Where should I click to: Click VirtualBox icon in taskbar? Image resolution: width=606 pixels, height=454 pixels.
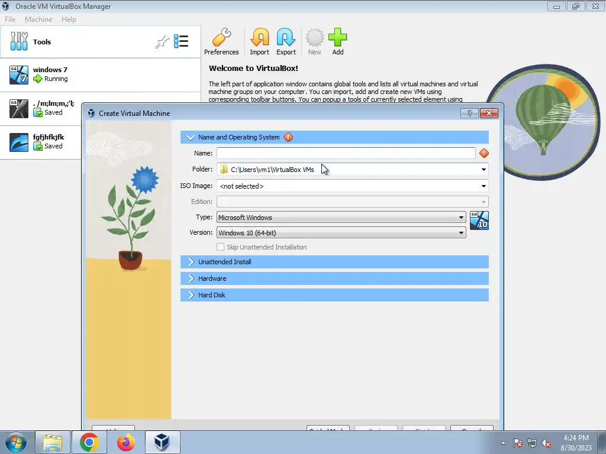[x=162, y=442]
